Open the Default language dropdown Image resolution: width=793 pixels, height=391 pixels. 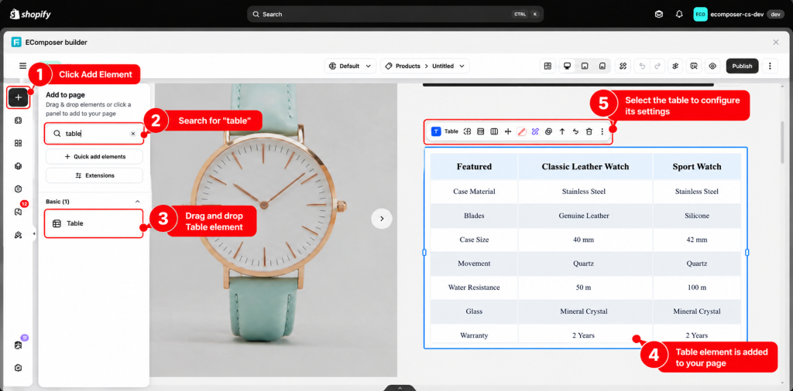tap(350, 66)
